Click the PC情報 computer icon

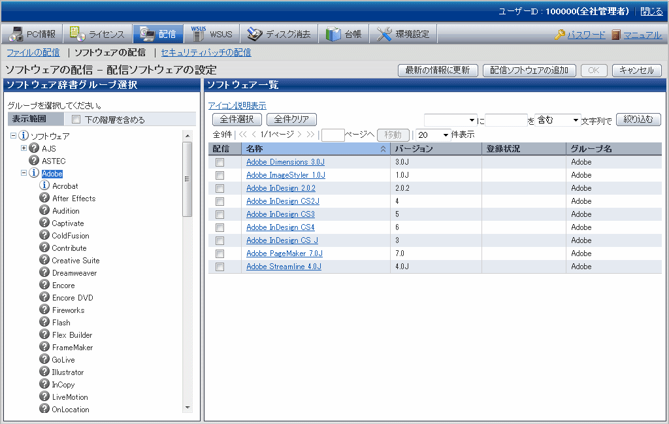point(16,34)
